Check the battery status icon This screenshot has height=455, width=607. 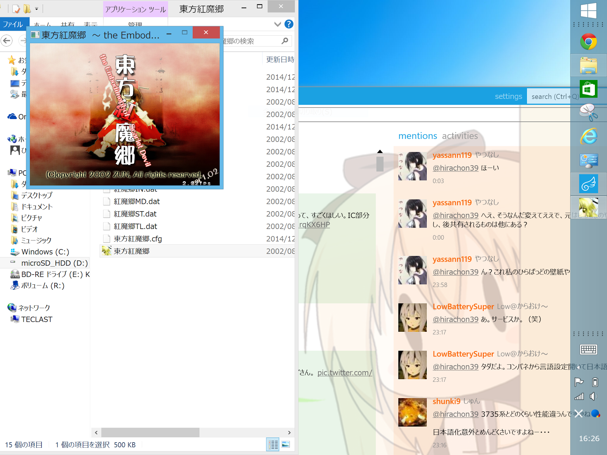click(595, 382)
